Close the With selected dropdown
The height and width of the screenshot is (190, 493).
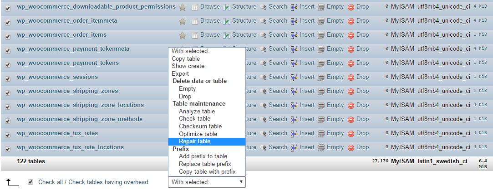(x=207, y=182)
